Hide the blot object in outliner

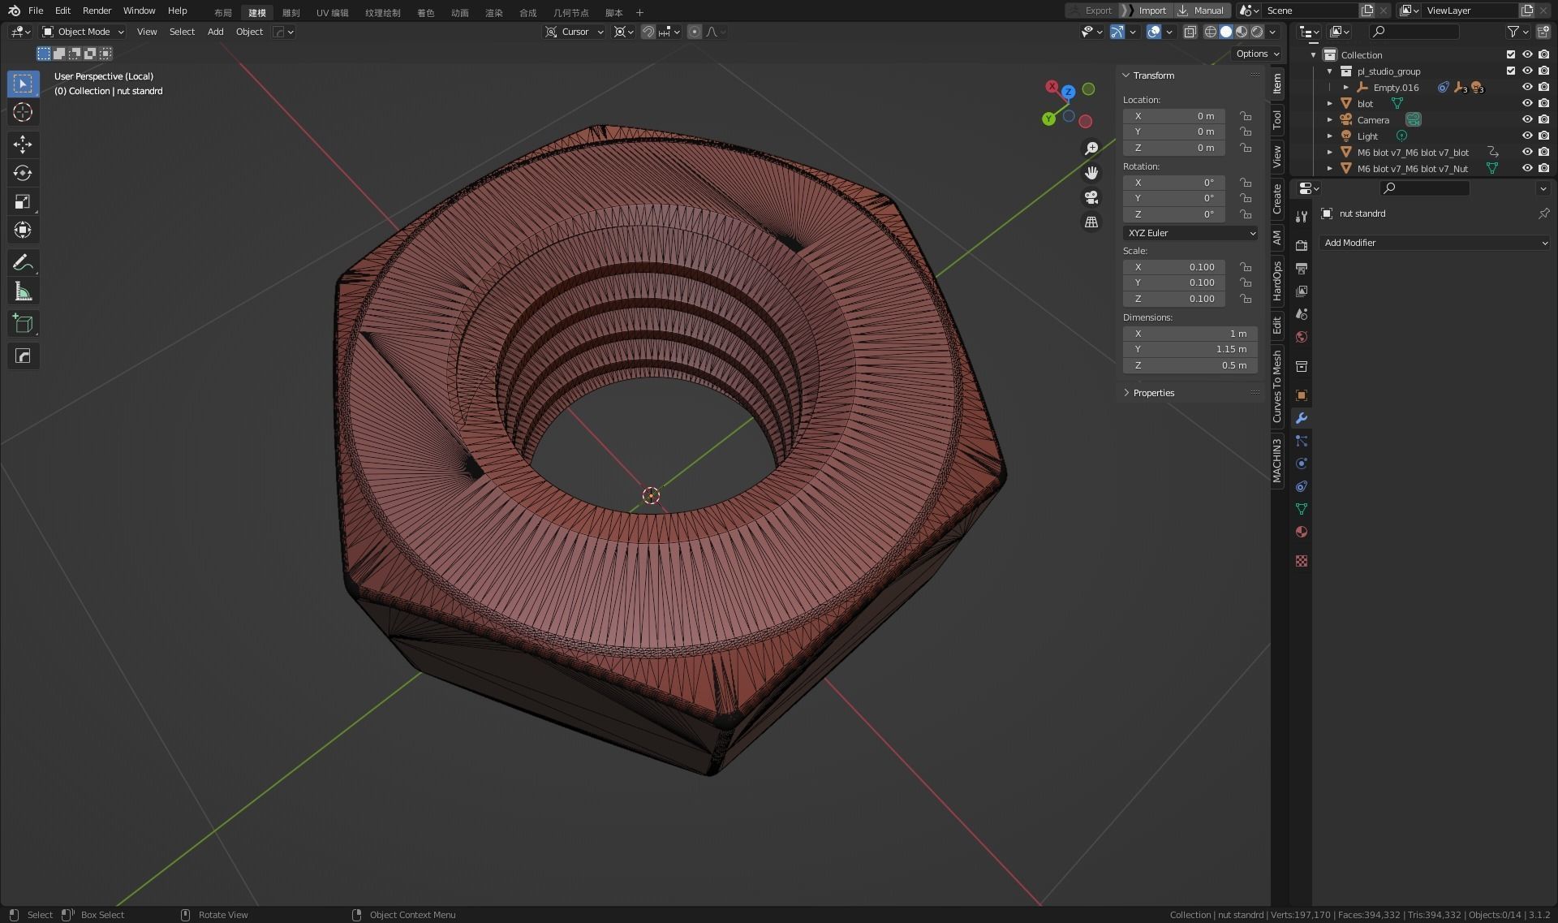[x=1526, y=103]
